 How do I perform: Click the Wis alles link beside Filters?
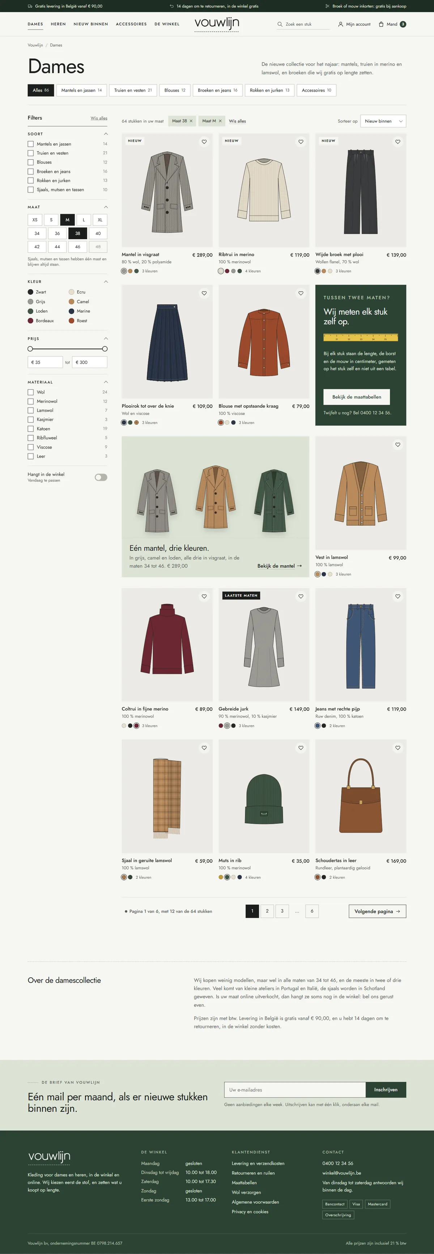tap(99, 118)
